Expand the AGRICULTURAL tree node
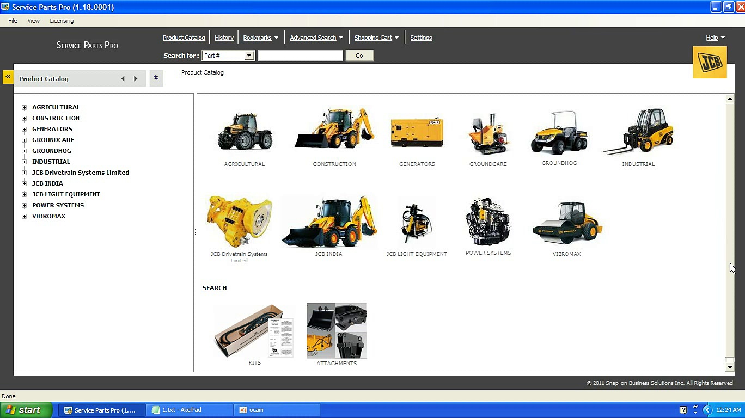Screen dimensions: 745x418 point(24,107)
